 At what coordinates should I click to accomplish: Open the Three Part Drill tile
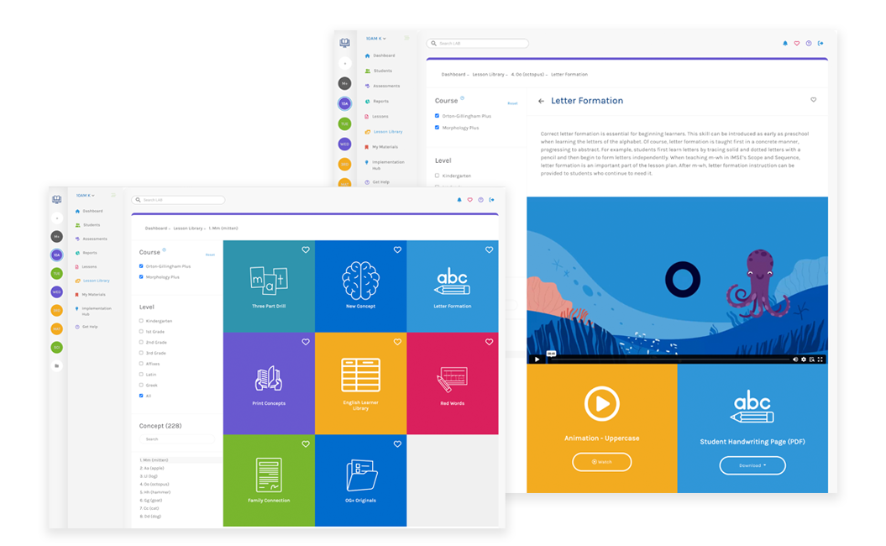tap(269, 286)
